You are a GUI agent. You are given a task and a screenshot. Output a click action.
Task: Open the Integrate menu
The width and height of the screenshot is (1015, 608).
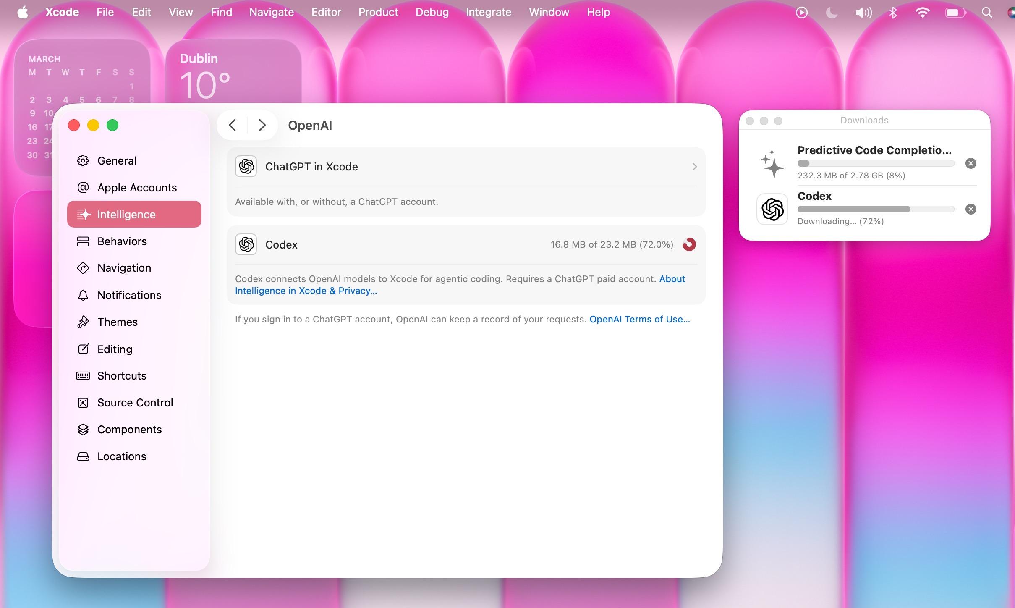489,12
